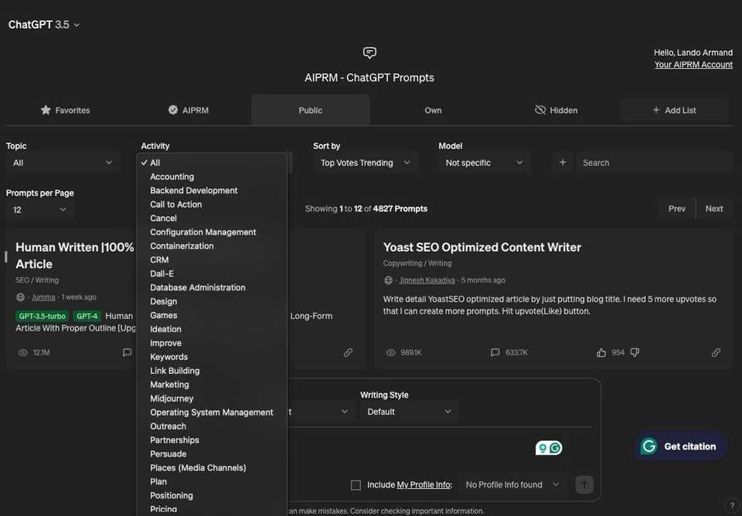Click the globe icon next to Jumma
This screenshot has height=516, width=742.
point(20,297)
